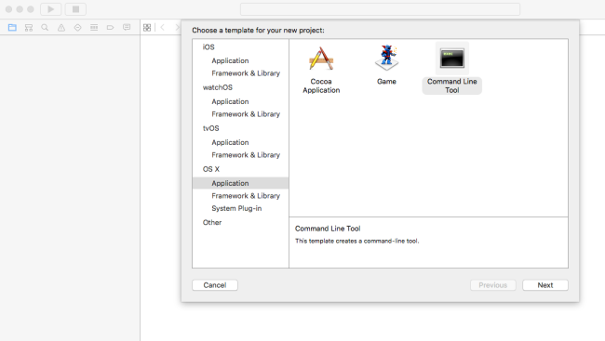Show the Breakpoint navigator icon
Viewport: 605px width, 341px height.
[111, 27]
